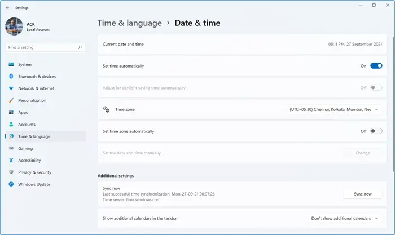The height and width of the screenshot is (235, 395).
Task: Click the Bluetooth icon in sidebar
Action: coord(11,76)
